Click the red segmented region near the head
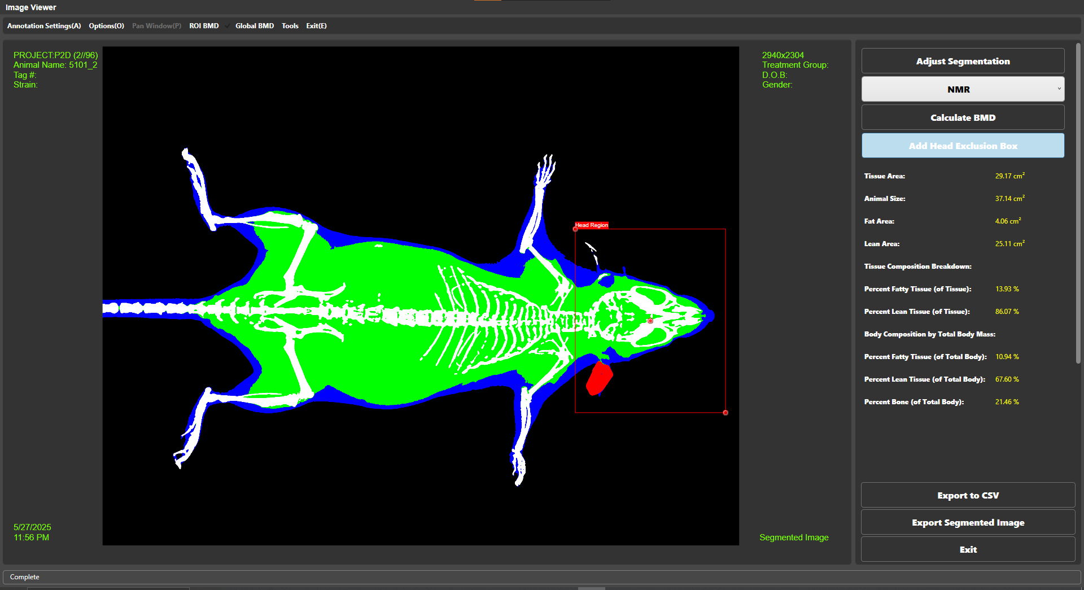The width and height of the screenshot is (1084, 590). (599, 379)
